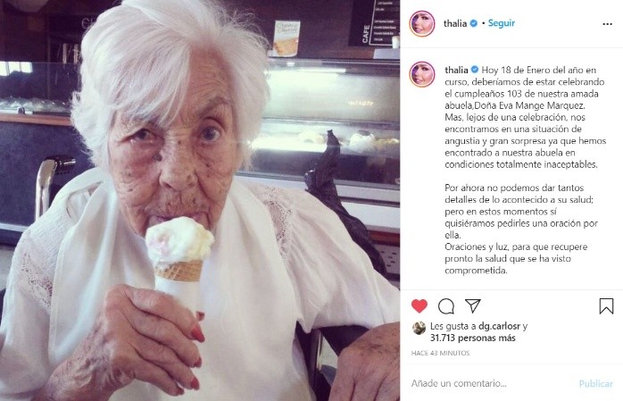Open small liker avatar beside Les gusta
The width and height of the screenshot is (623, 401).
click(x=419, y=328)
